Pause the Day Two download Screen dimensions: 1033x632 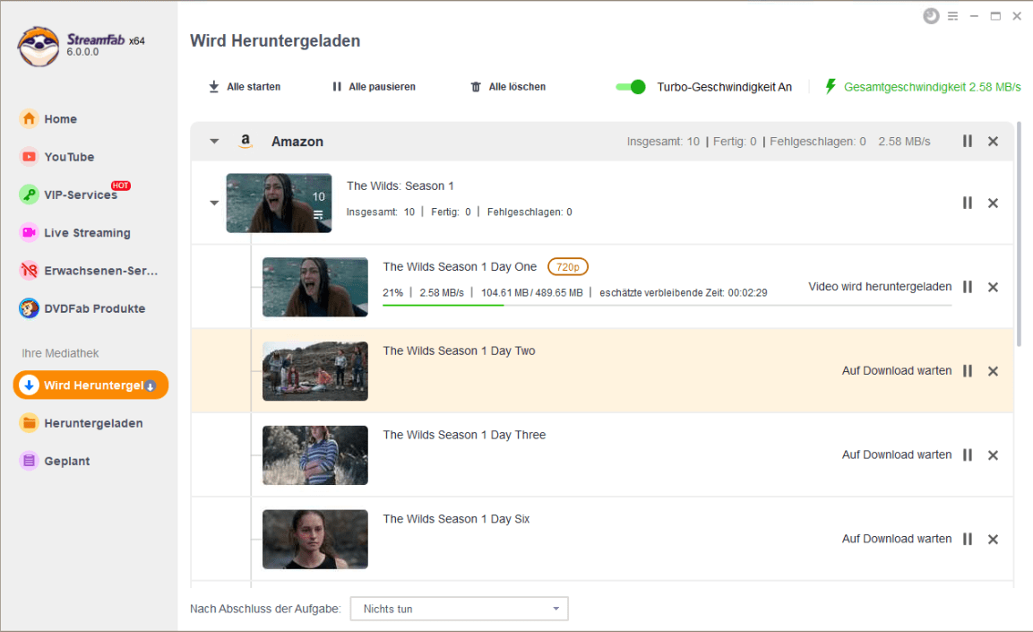pyautogui.click(x=967, y=371)
